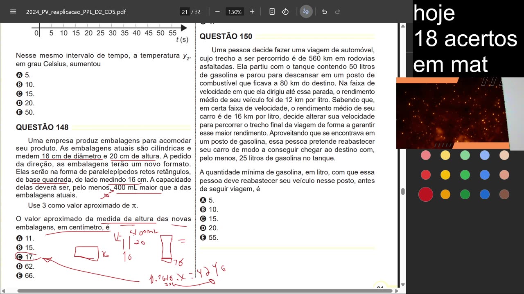Click the text 'Use 3 como valor aproximado'
524x294 pixels.
tap(79, 205)
